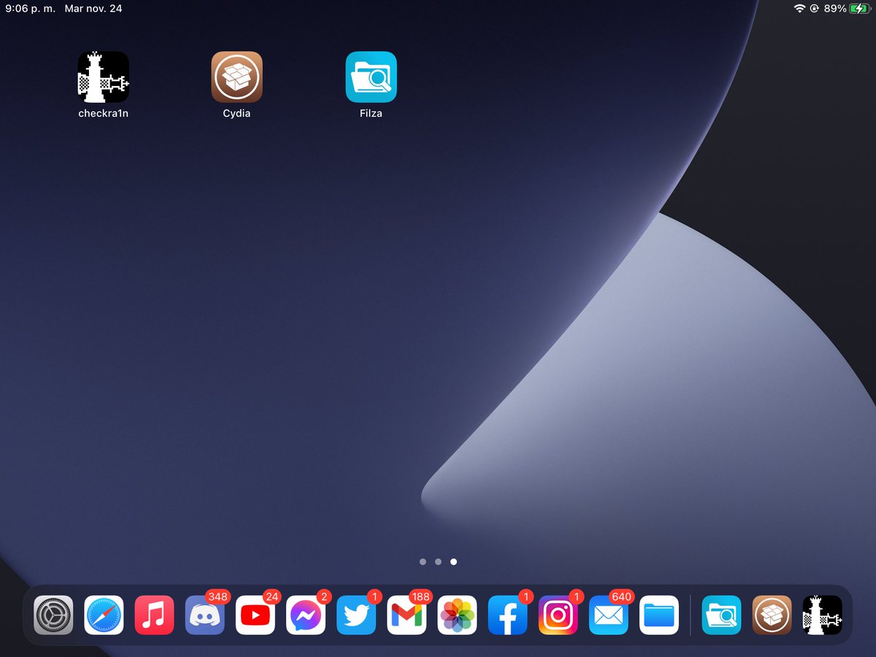The height and width of the screenshot is (657, 876).
Task: Open Mail app with 640 badge
Action: (x=608, y=615)
